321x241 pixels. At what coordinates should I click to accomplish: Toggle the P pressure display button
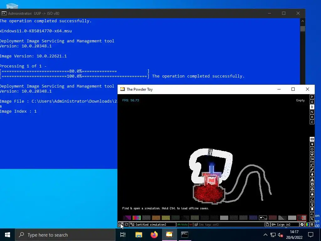point(312,97)
